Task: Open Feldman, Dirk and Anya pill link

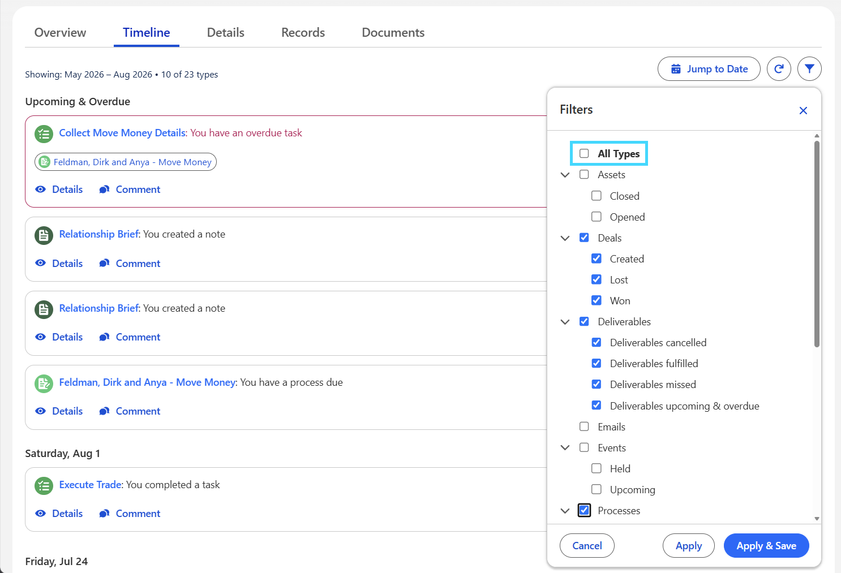Action: pyautogui.click(x=126, y=162)
